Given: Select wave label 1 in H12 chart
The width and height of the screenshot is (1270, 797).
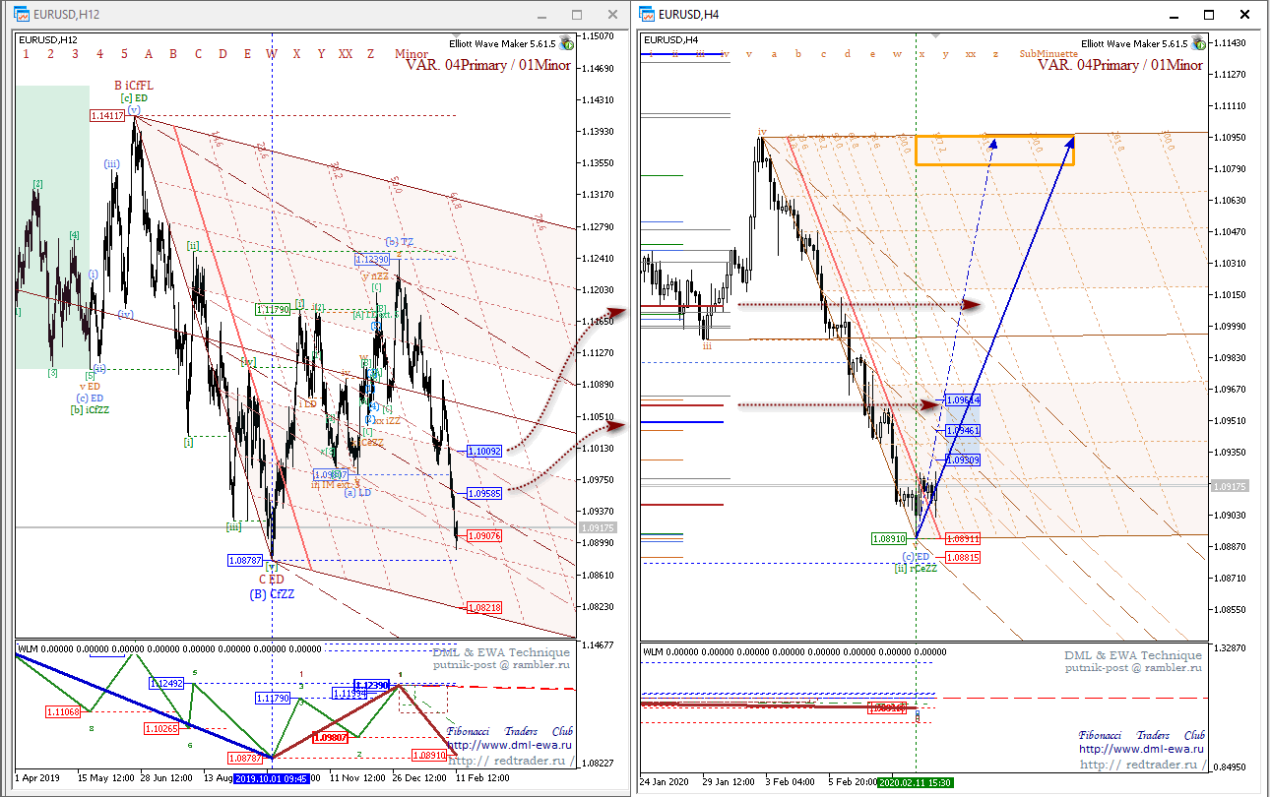Looking at the screenshot, I should click(26, 54).
